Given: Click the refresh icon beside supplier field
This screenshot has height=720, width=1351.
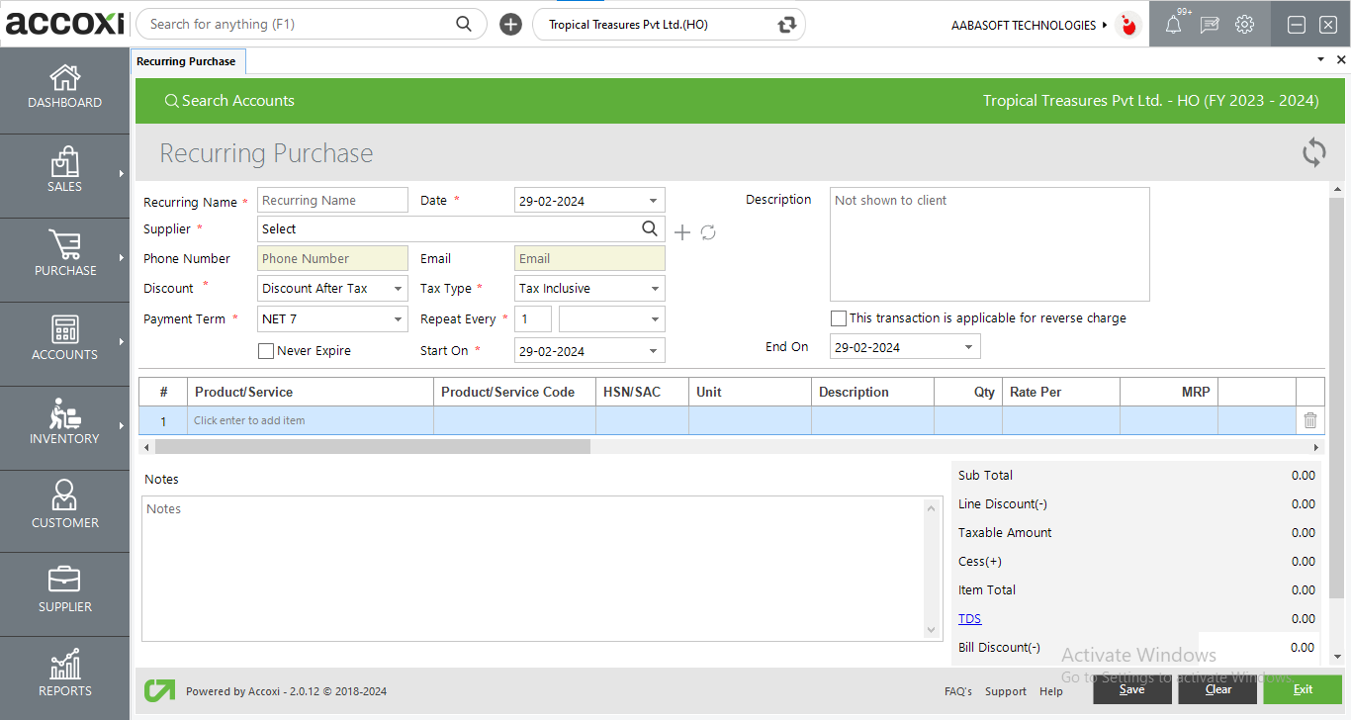Looking at the screenshot, I should [x=708, y=232].
